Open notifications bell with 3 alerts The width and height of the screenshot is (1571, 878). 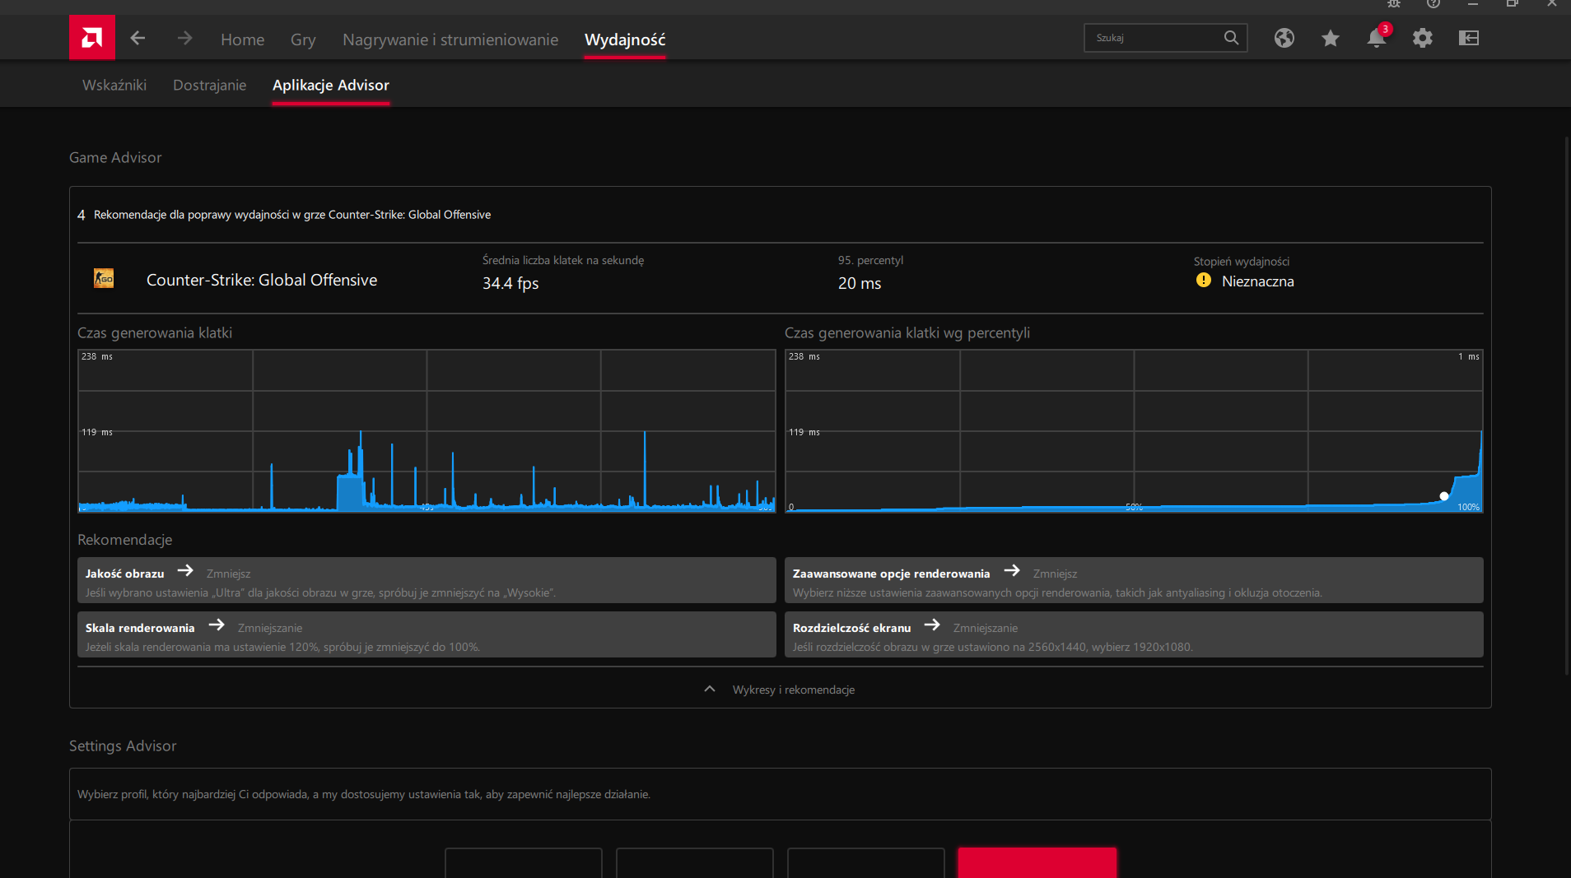point(1377,38)
